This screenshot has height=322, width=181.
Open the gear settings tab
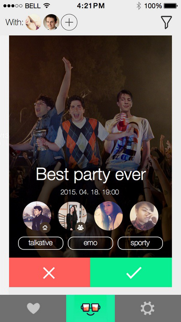147,309
